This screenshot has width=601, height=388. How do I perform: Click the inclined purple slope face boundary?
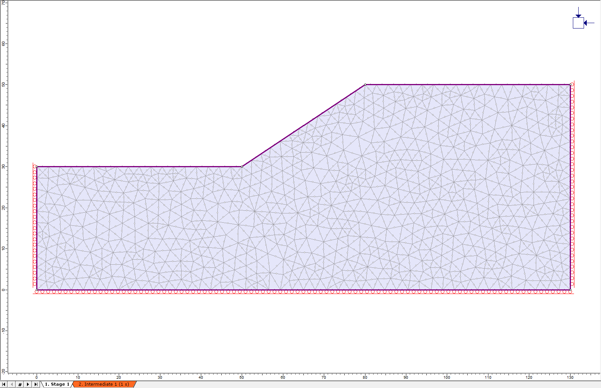pyautogui.click(x=303, y=126)
